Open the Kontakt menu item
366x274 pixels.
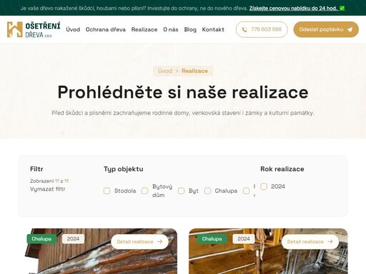[213, 29]
